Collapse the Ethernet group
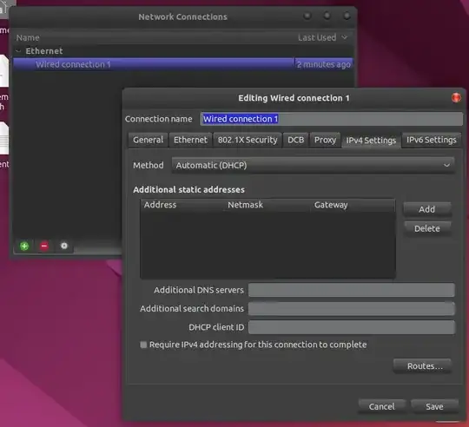Viewport: 469px width, 427px height. point(18,51)
